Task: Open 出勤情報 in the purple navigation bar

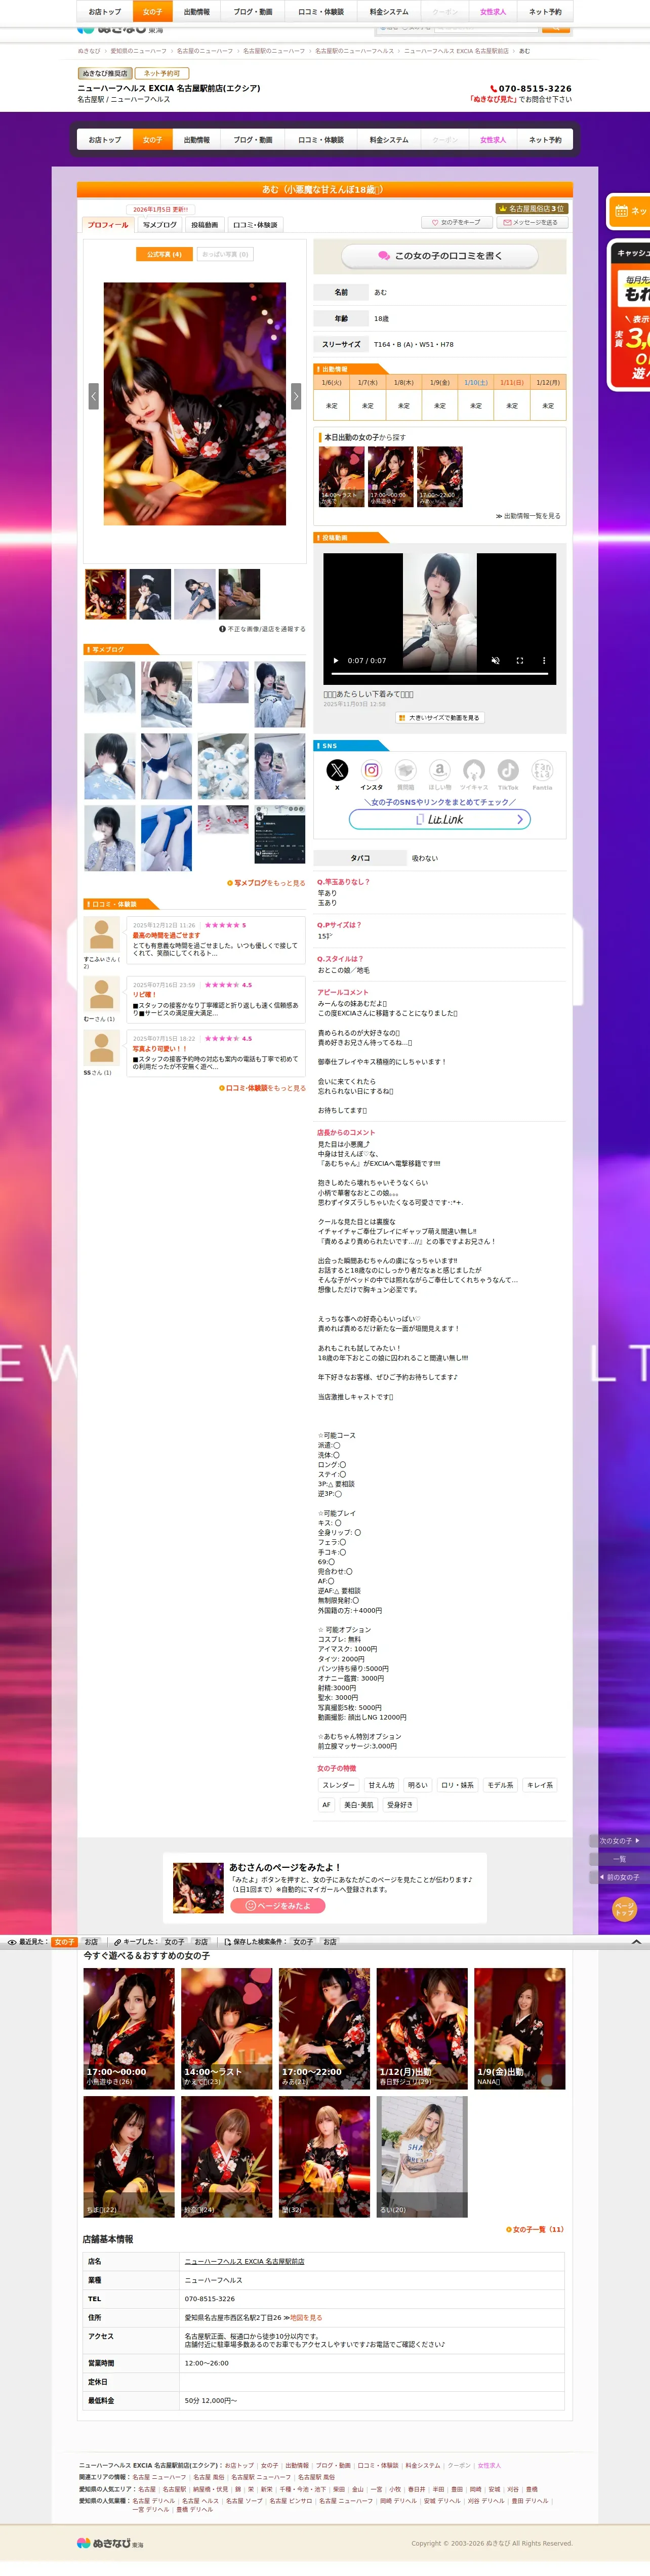Action: pyautogui.click(x=197, y=140)
